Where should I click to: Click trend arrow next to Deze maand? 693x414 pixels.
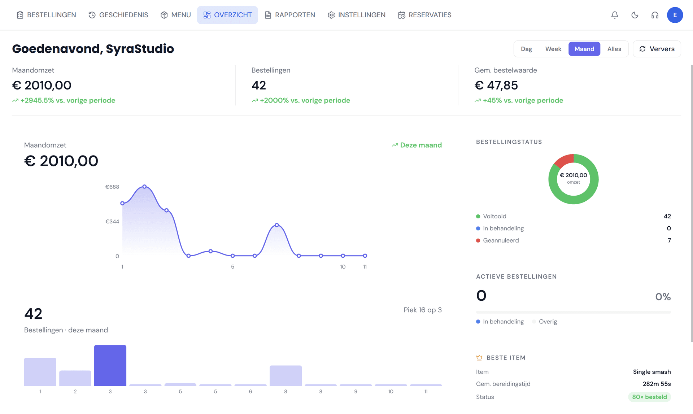(395, 145)
